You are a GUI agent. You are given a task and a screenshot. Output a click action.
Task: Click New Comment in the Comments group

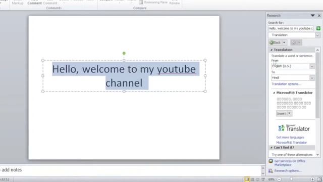34,2
